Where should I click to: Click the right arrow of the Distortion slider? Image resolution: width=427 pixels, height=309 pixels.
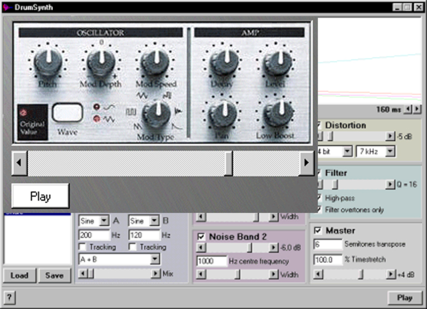[390, 136]
